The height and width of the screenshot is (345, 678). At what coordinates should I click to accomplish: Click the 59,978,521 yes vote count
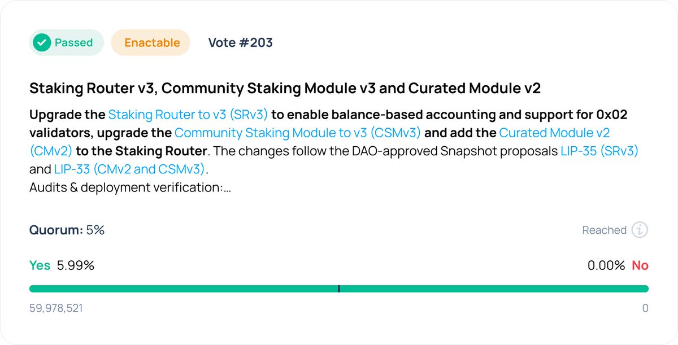click(x=56, y=308)
